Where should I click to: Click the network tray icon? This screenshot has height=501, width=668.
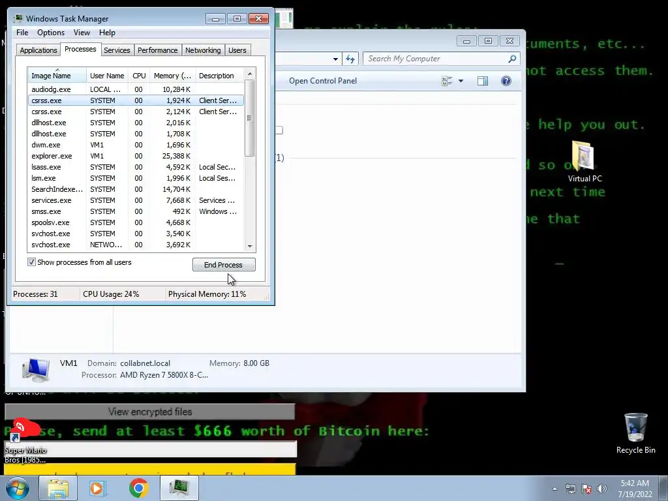(x=570, y=489)
